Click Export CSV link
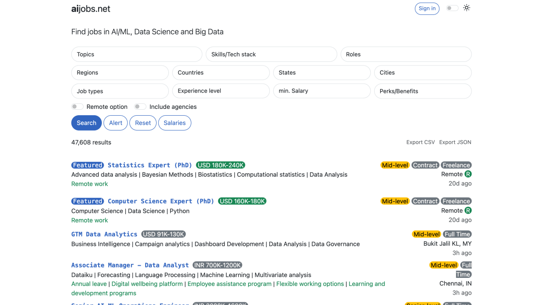 pos(420,142)
